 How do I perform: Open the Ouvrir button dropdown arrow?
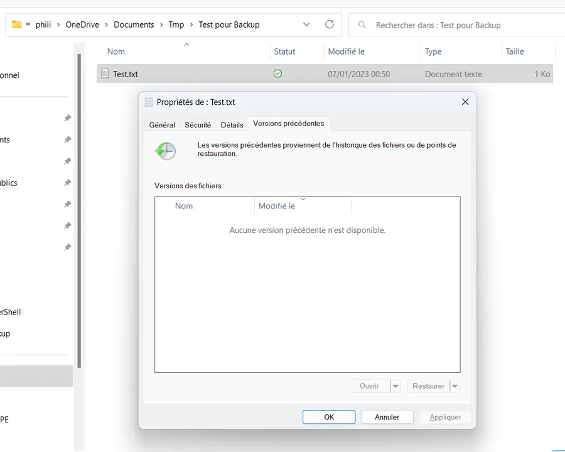click(x=395, y=386)
